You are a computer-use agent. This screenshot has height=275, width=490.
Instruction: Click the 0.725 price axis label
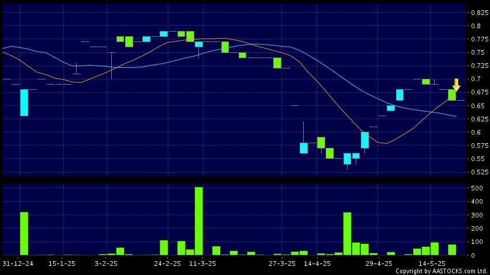coord(480,66)
